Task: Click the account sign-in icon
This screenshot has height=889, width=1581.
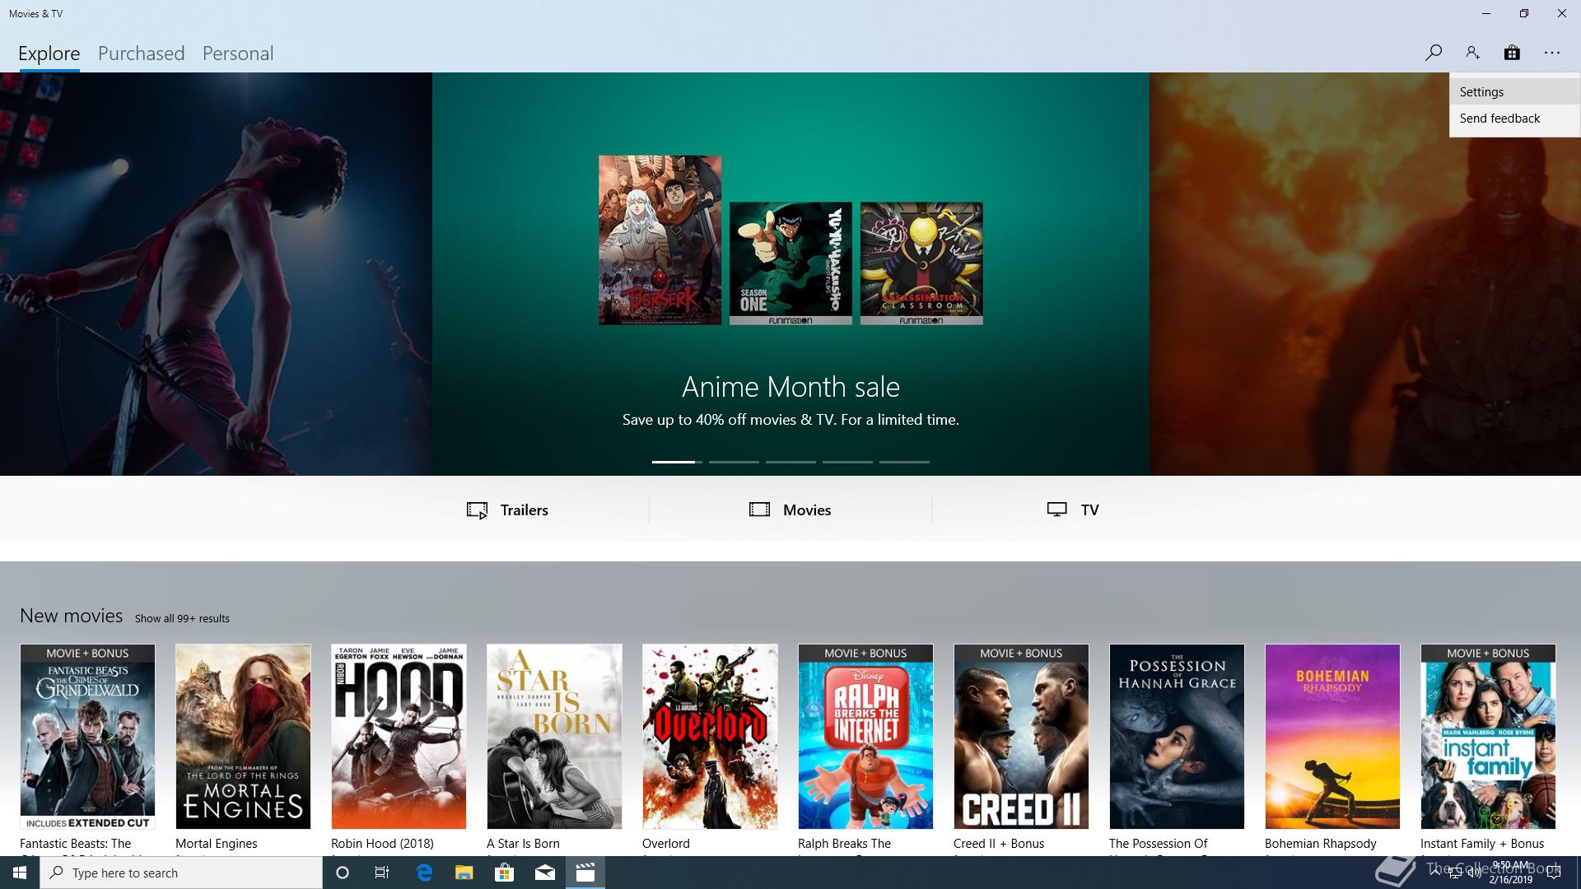Action: 1472,53
